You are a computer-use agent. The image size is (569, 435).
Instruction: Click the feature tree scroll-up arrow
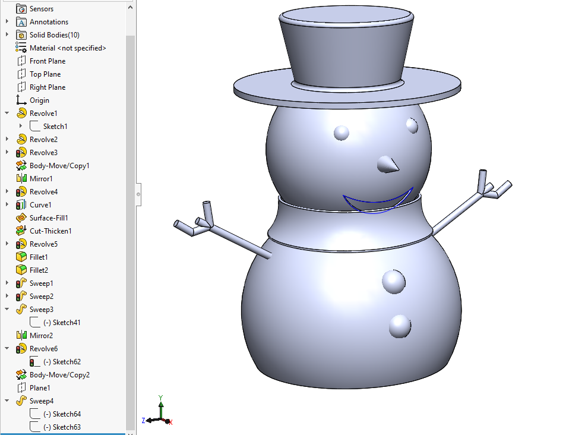pos(131,7)
